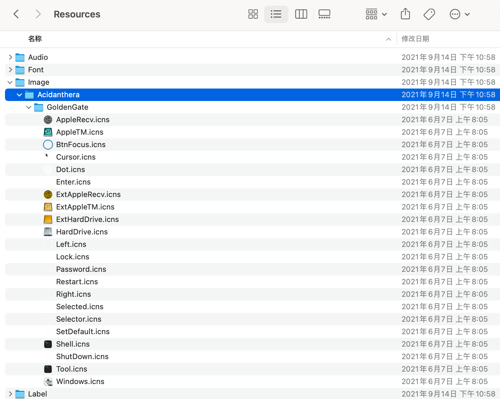Select the HardDrive.icns file name
The height and width of the screenshot is (399, 500).
pos(82,232)
